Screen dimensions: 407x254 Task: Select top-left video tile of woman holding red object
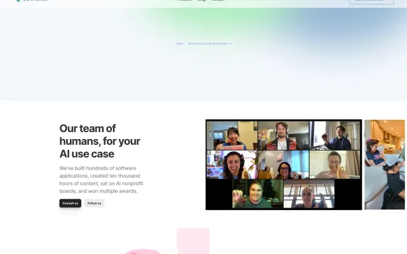click(231, 135)
